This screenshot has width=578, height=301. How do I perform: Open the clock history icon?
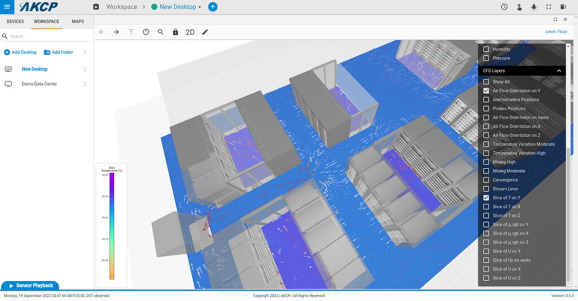[504, 7]
